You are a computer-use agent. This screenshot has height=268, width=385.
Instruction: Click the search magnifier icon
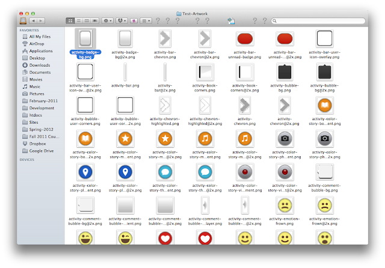(274, 21)
